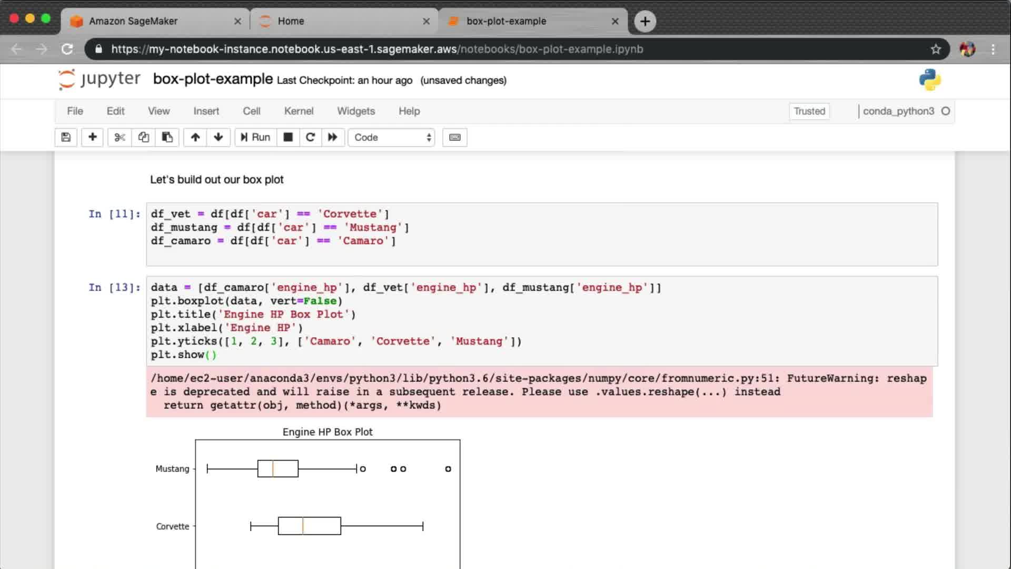Rename notebook via box-plot-example title
Screen dimensions: 1011x569
tap(213, 79)
